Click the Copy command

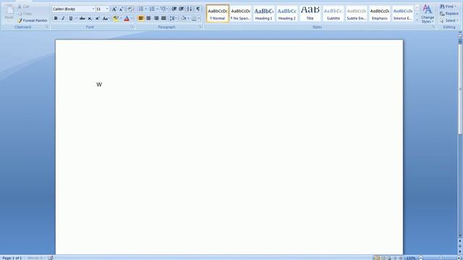pos(25,14)
